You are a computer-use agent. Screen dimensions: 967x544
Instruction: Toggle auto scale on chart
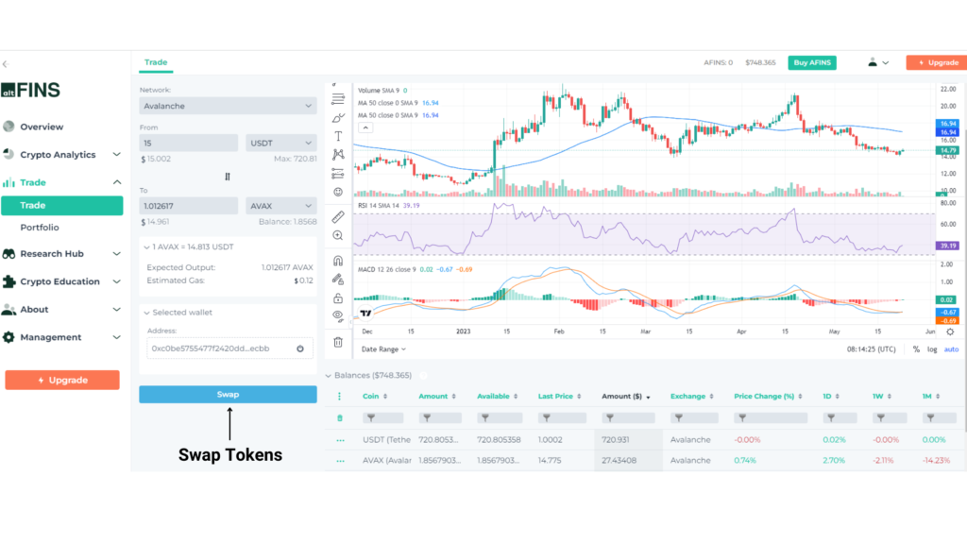pos(951,349)
